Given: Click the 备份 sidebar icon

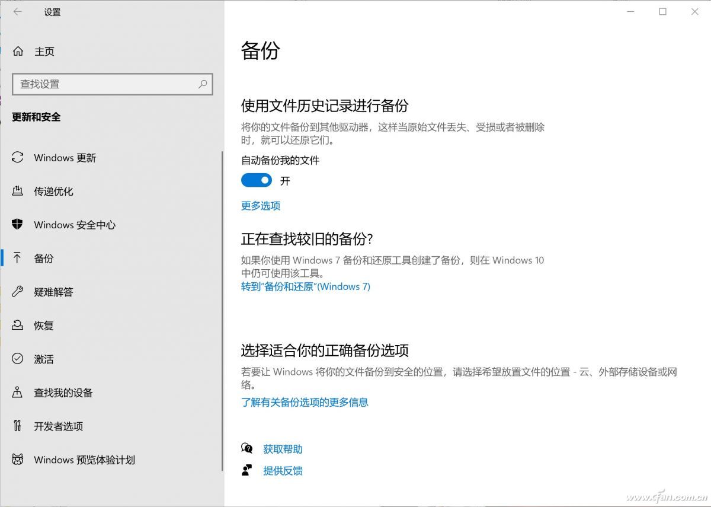Looking at the screenshot, I should [x=17, y=258].
